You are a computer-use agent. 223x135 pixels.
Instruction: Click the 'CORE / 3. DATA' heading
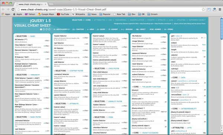(x=178, y=78)
